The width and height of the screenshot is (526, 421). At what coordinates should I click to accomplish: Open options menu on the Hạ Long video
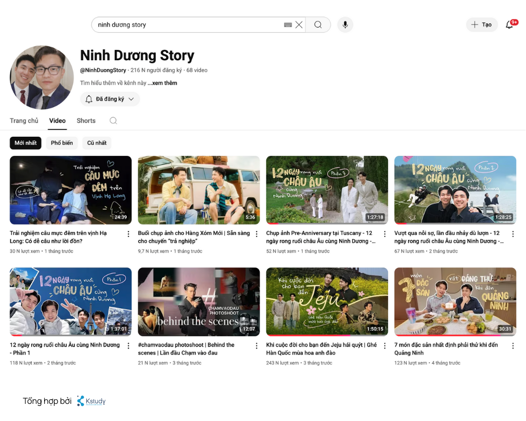coord(128,234)
